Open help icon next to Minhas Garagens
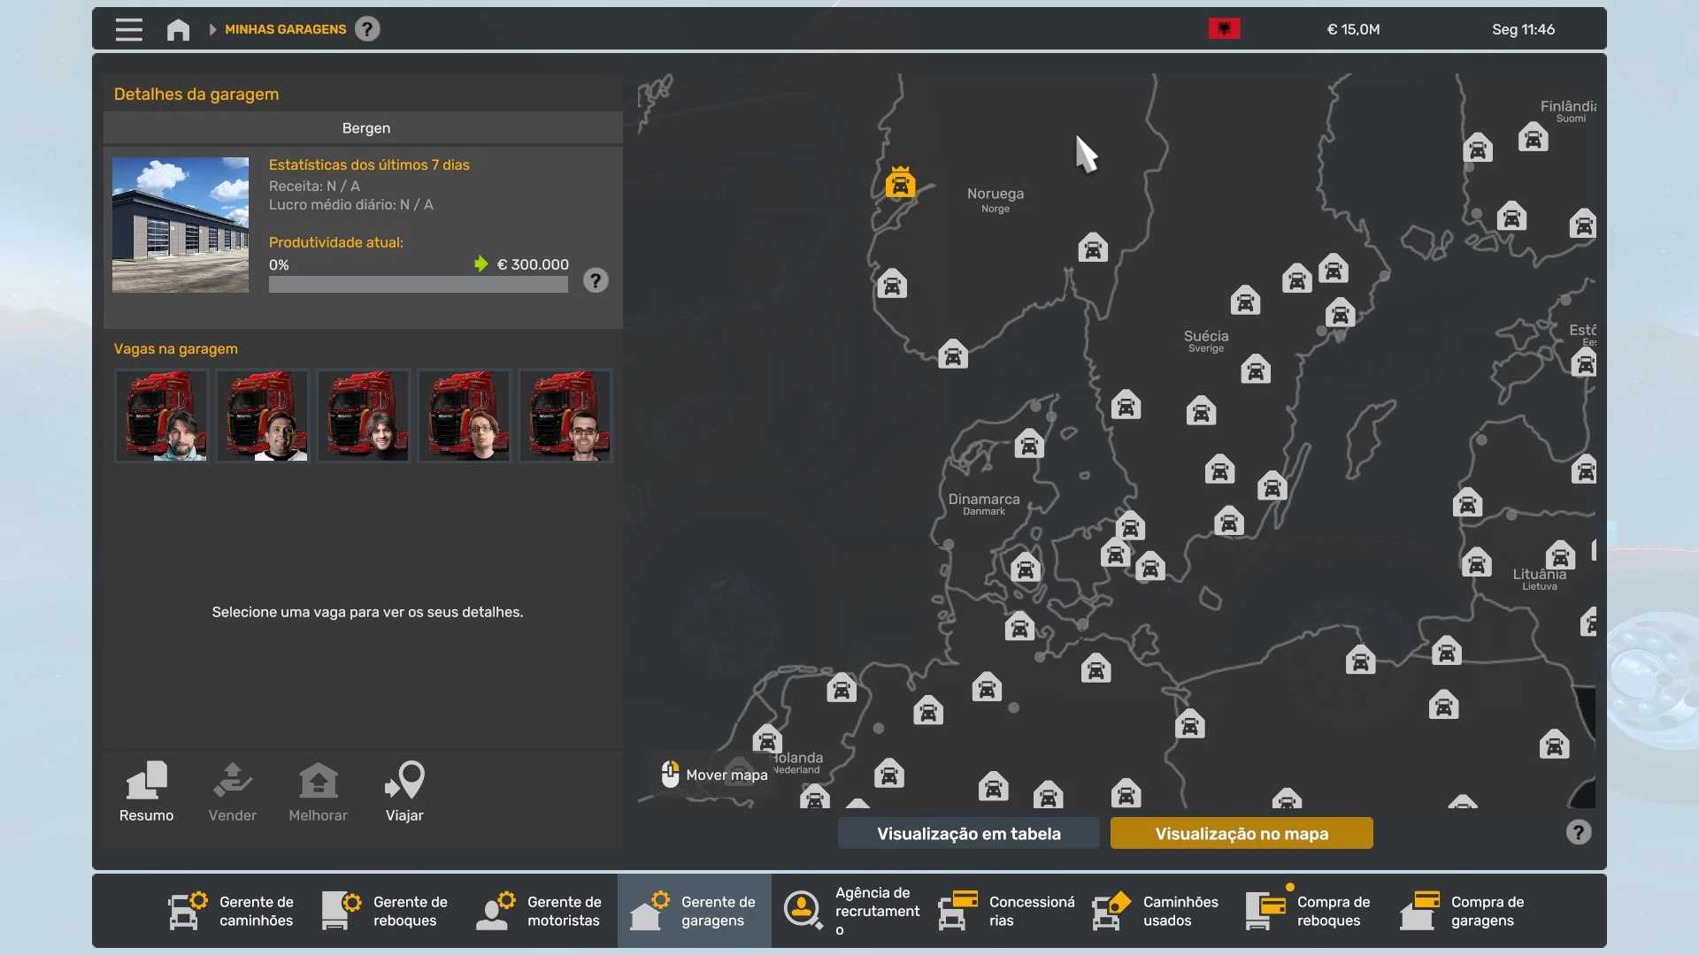 tap(367, 29)
